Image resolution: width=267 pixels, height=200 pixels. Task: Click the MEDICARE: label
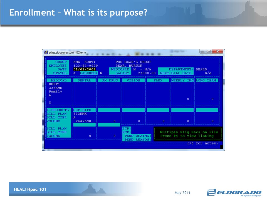[x=121, y=69]
